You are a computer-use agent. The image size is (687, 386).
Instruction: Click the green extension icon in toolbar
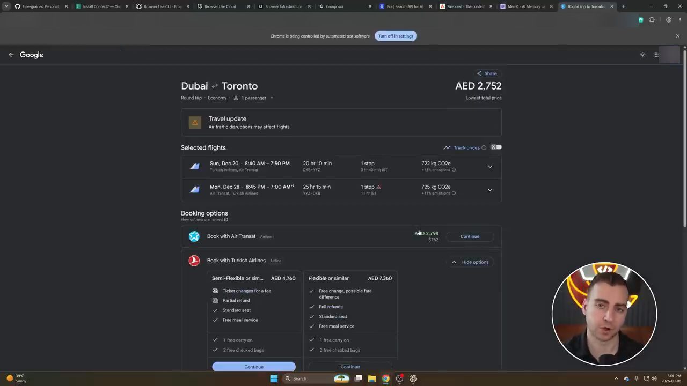641,20
